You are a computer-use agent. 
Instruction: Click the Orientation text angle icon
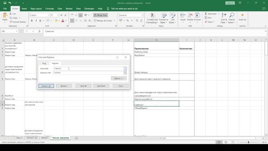[x=85, y=15]
